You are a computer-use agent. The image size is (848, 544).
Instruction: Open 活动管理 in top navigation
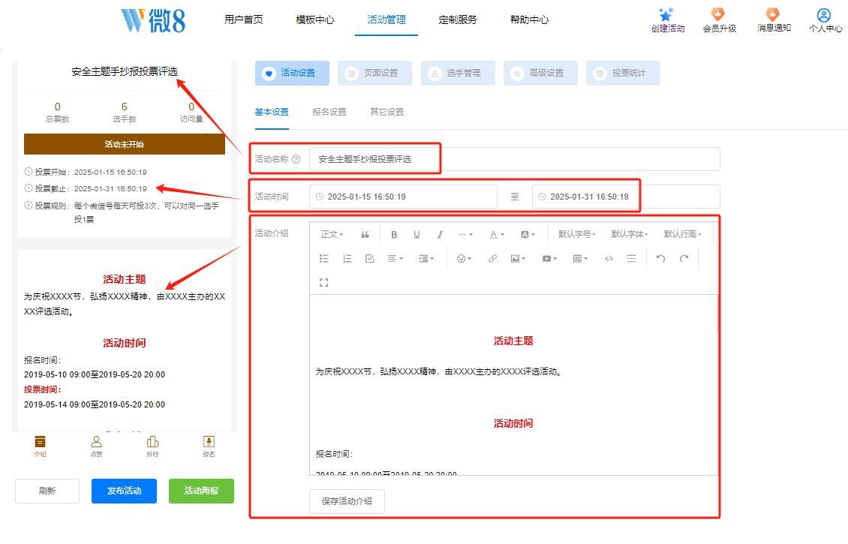[386, 20]
